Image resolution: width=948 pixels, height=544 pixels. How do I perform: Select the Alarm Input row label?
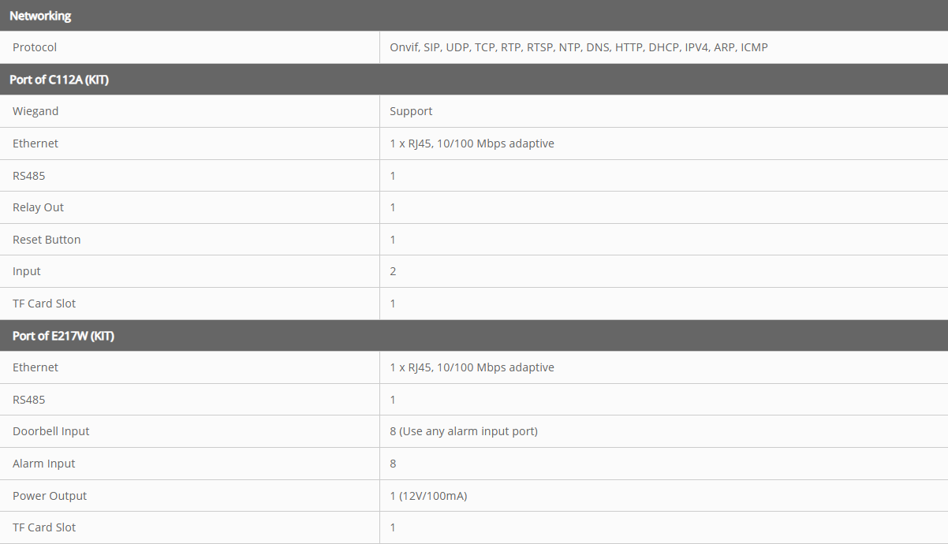[x=44, y=464]
